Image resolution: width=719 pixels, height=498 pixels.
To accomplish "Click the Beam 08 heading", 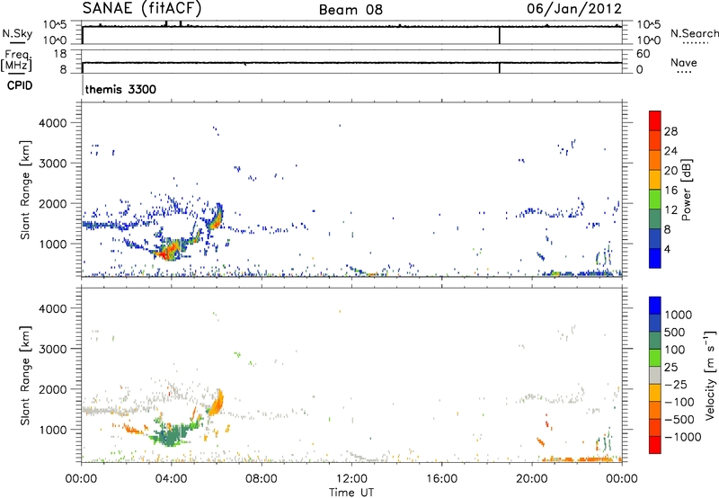I will click(351, 10).
